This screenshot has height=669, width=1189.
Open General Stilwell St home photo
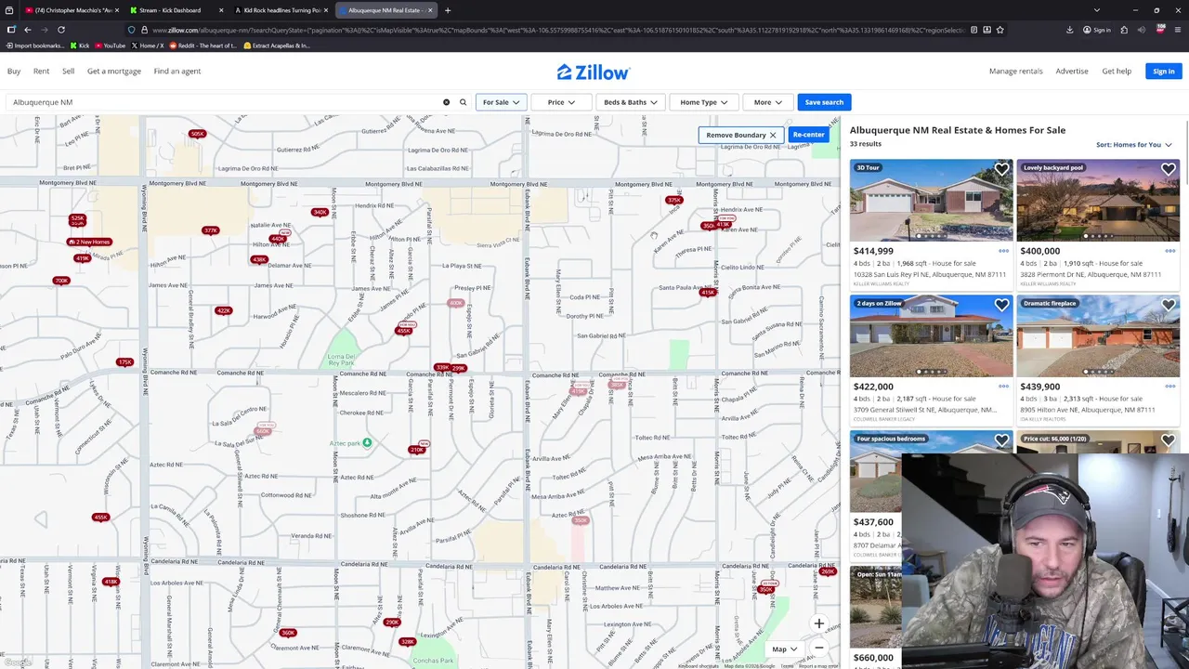coord(932,336)
